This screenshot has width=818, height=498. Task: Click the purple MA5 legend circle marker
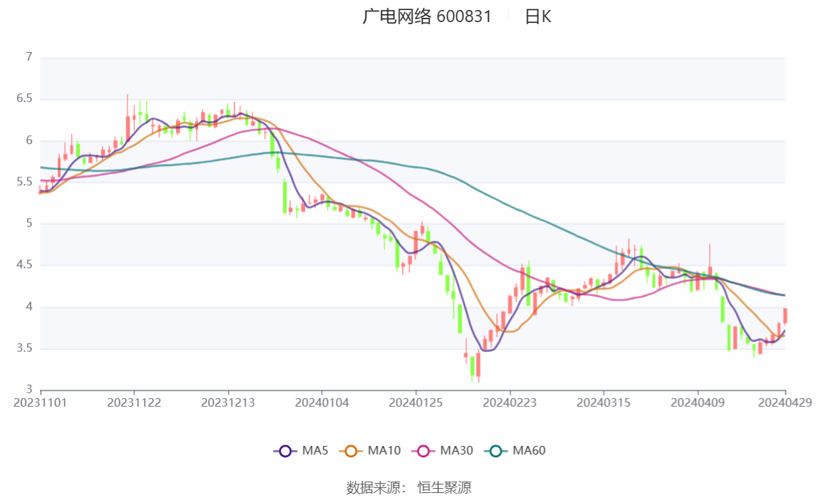(x=285, y=451)
